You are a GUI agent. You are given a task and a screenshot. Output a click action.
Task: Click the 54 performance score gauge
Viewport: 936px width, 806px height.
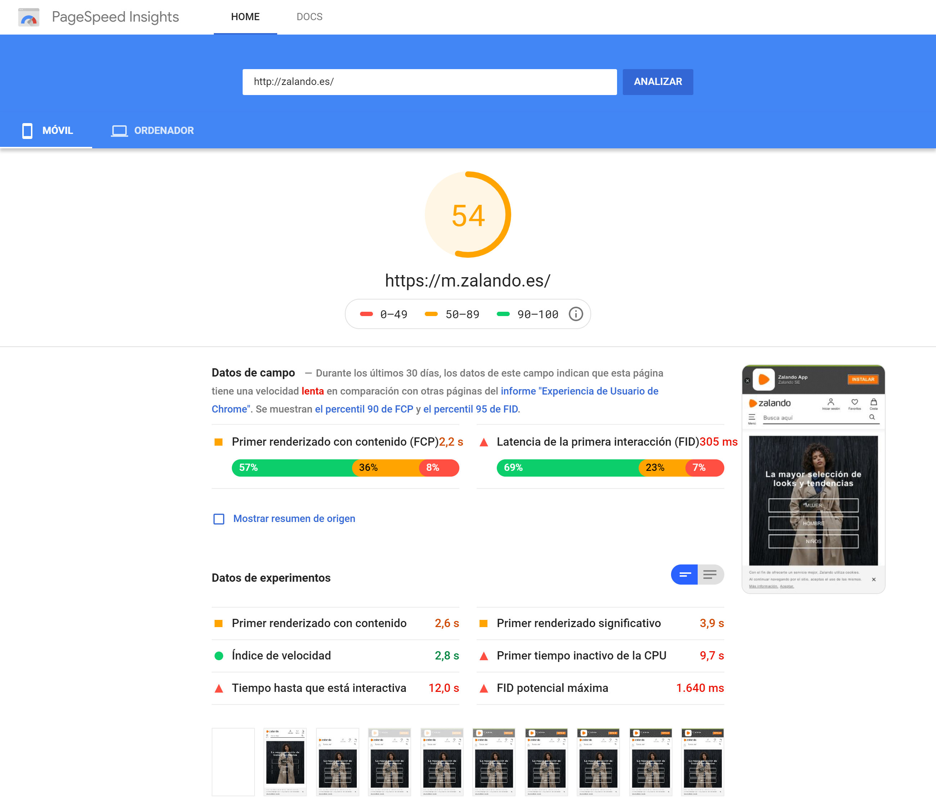468,215
